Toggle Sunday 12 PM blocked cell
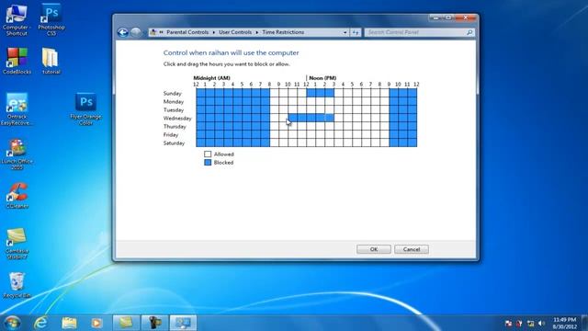The width and height of the screenshot is (588, 331). coord(311,93)
